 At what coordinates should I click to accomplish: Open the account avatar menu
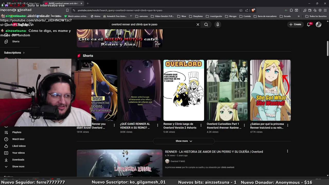[318, 24]
